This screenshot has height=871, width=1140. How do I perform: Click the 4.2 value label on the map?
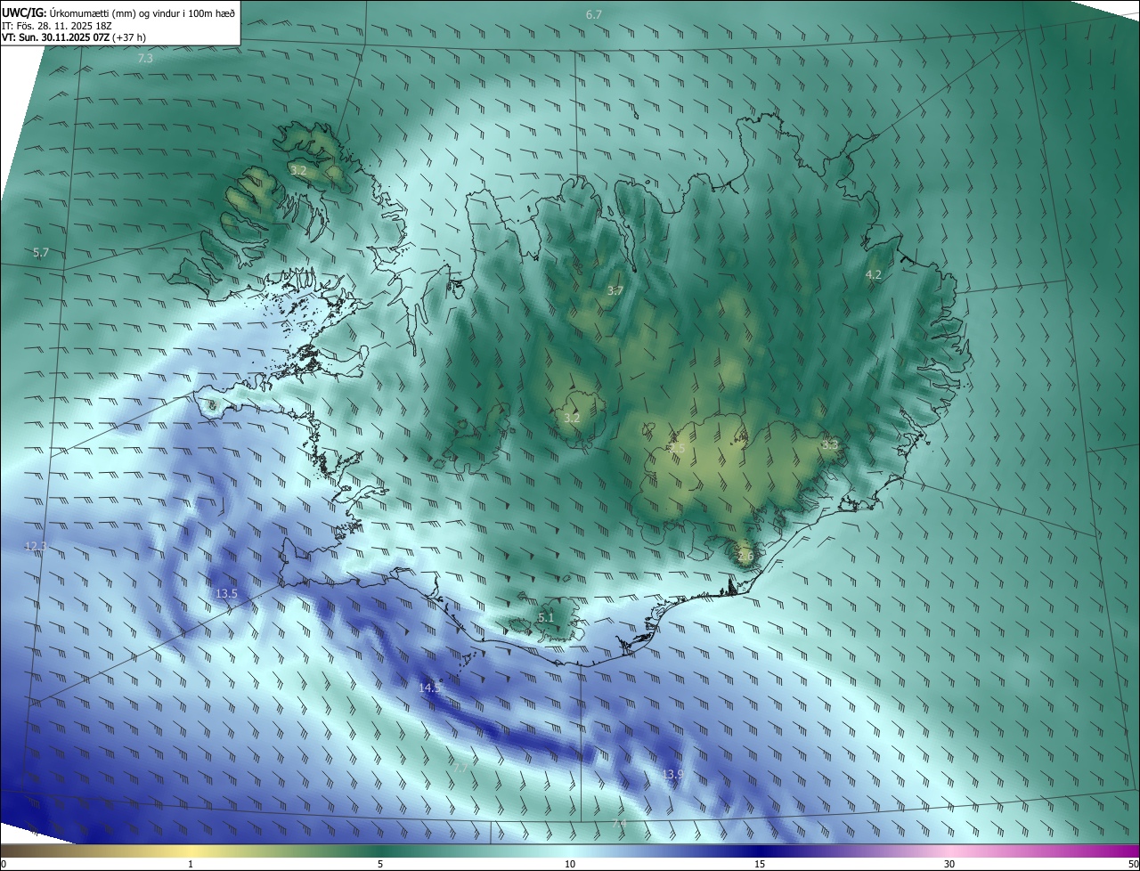tap(874, 275)
